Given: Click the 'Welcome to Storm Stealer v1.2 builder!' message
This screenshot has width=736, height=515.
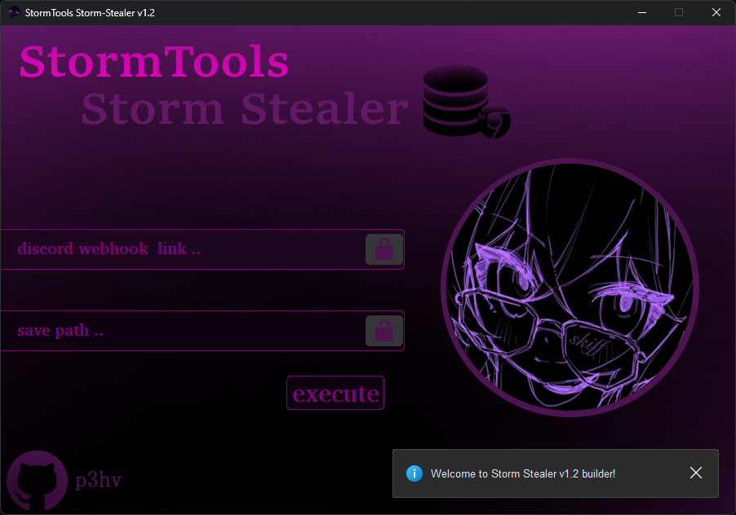Looking at the screenshot, I should pos(523,473).
